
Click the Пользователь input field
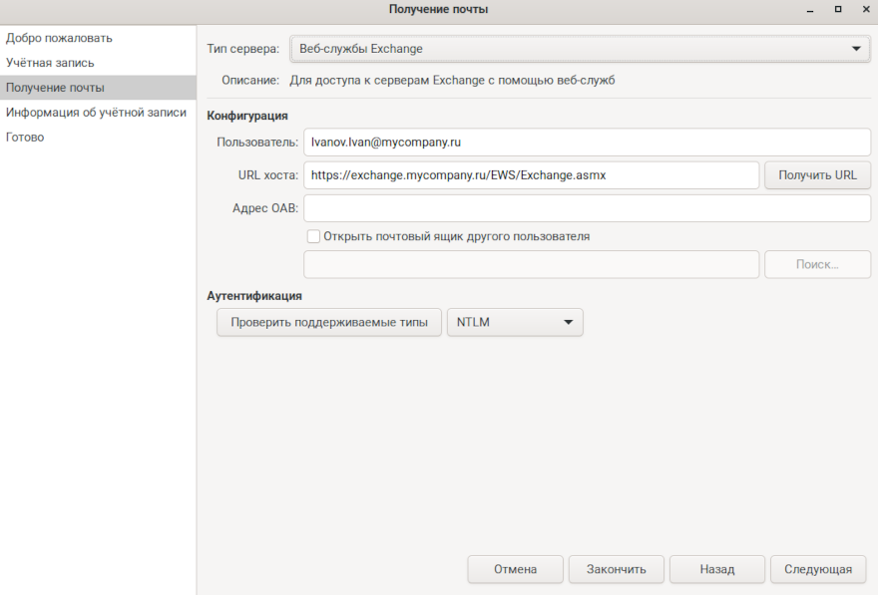pos(587,143)
